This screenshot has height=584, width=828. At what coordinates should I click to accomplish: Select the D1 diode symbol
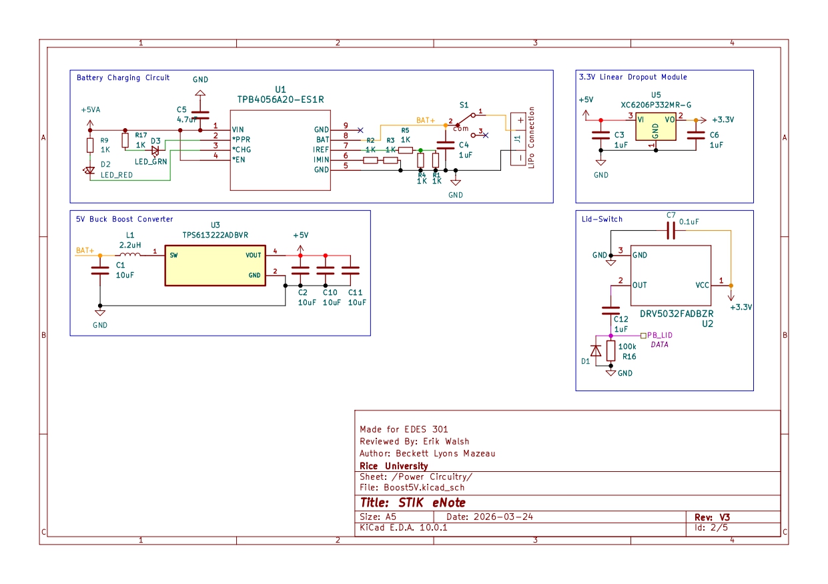click(596, 351)
